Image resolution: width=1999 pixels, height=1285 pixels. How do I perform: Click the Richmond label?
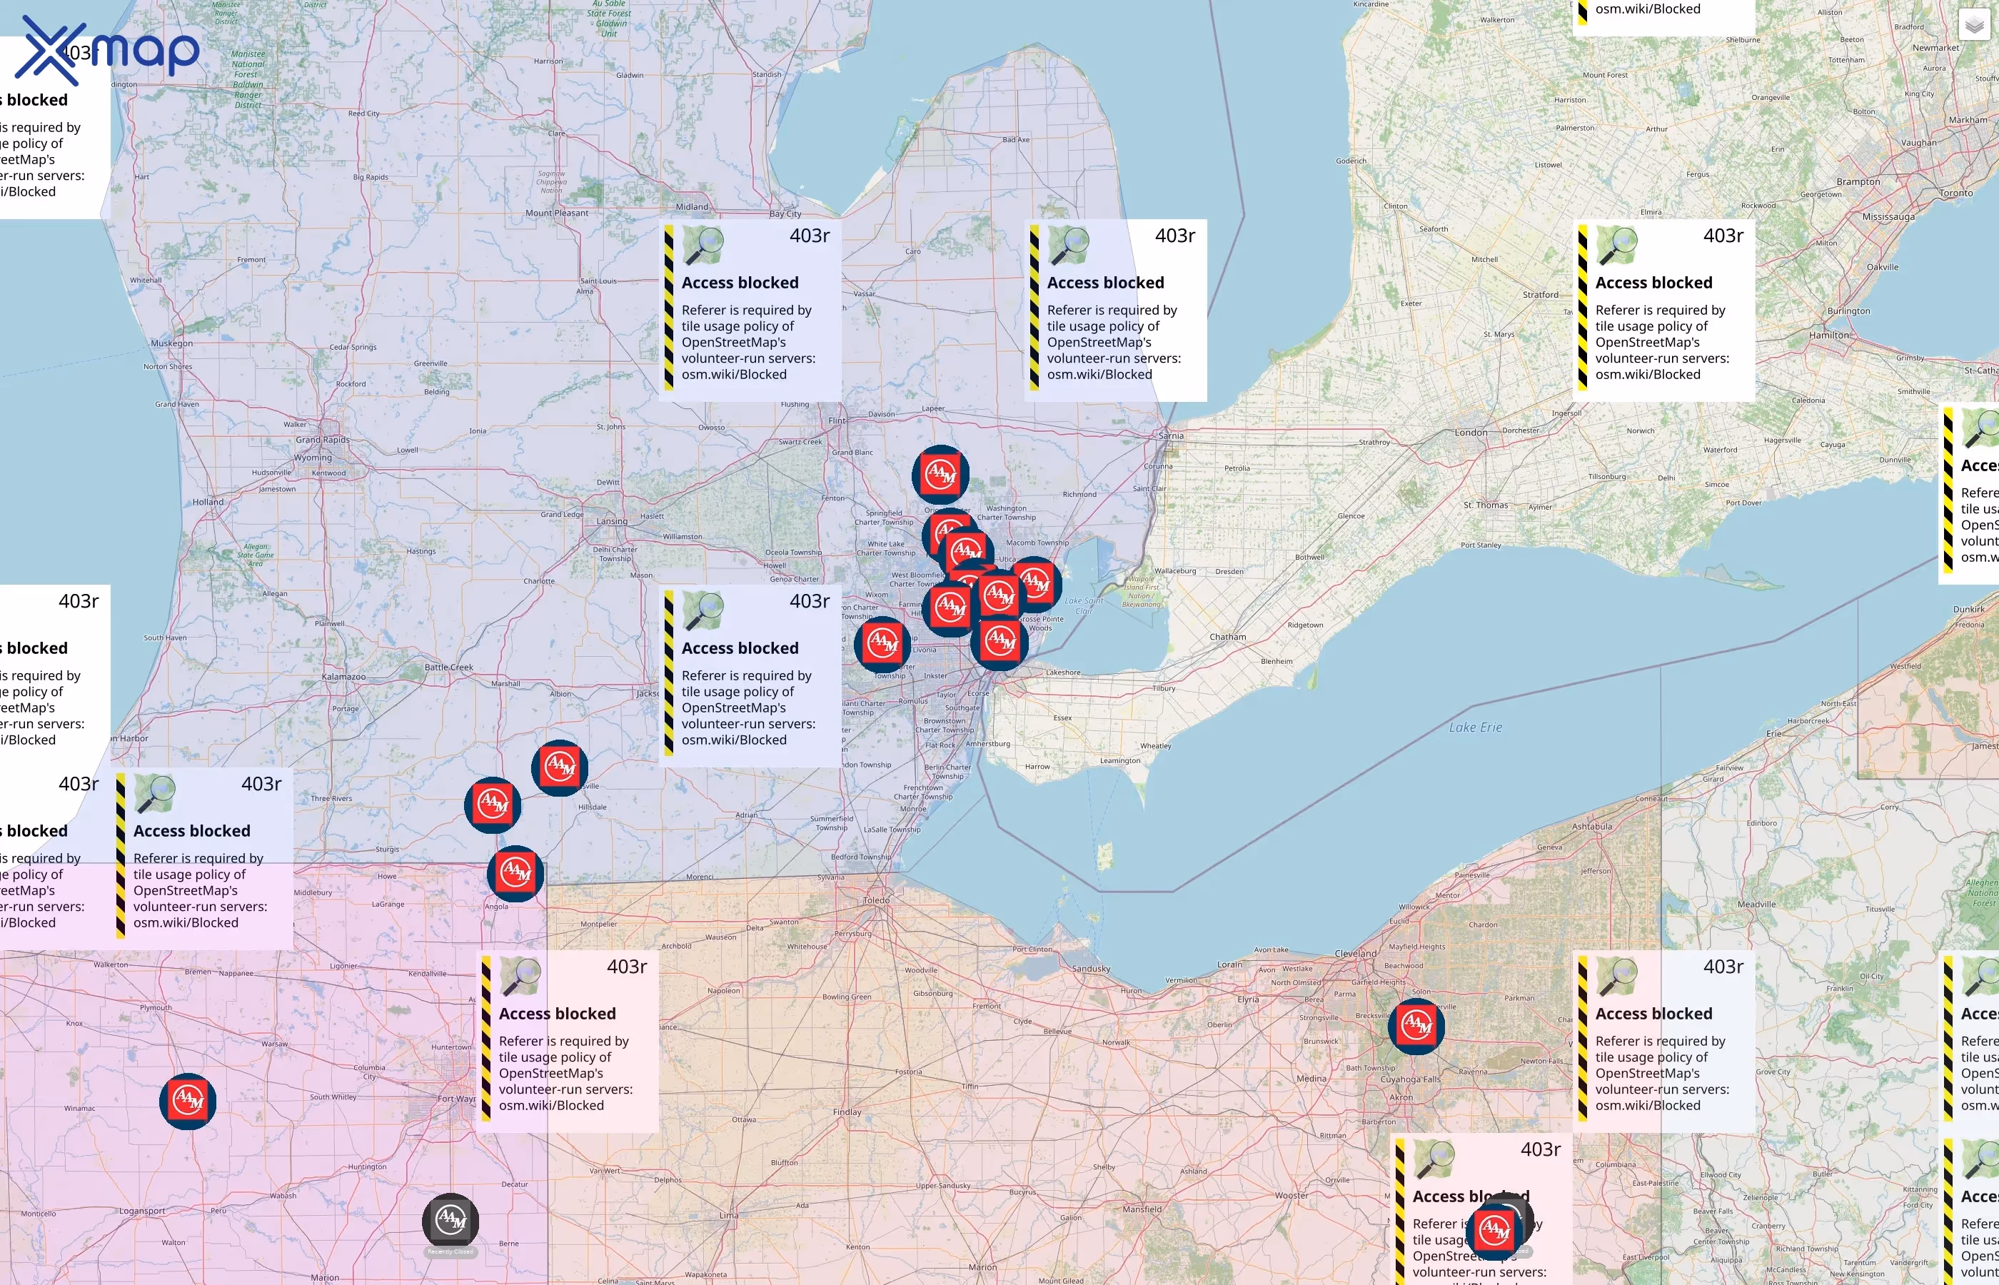pyautogui.click(x=1079, y=494)
